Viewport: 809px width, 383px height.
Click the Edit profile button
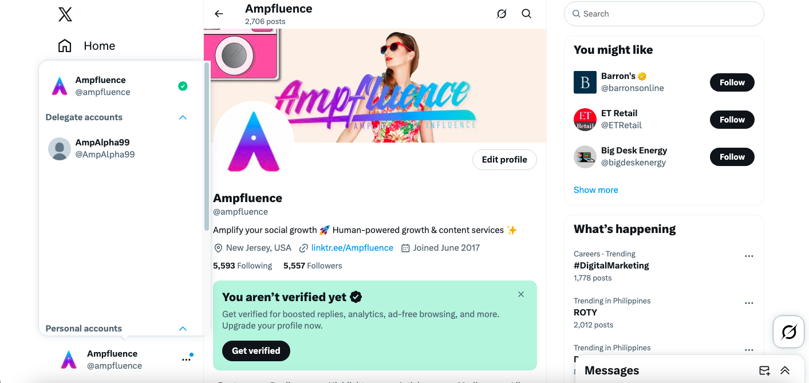click(504, 160)
